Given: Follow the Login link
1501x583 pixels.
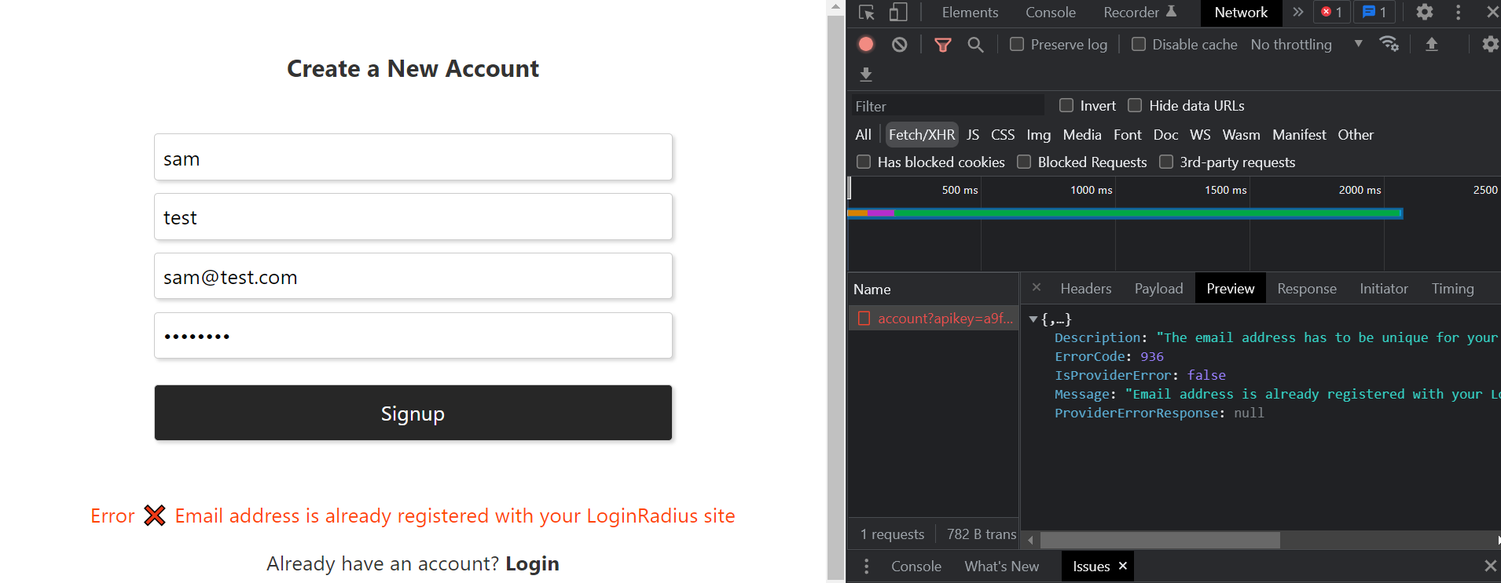Looking at the screenshot, I should [x=532, y=563].
